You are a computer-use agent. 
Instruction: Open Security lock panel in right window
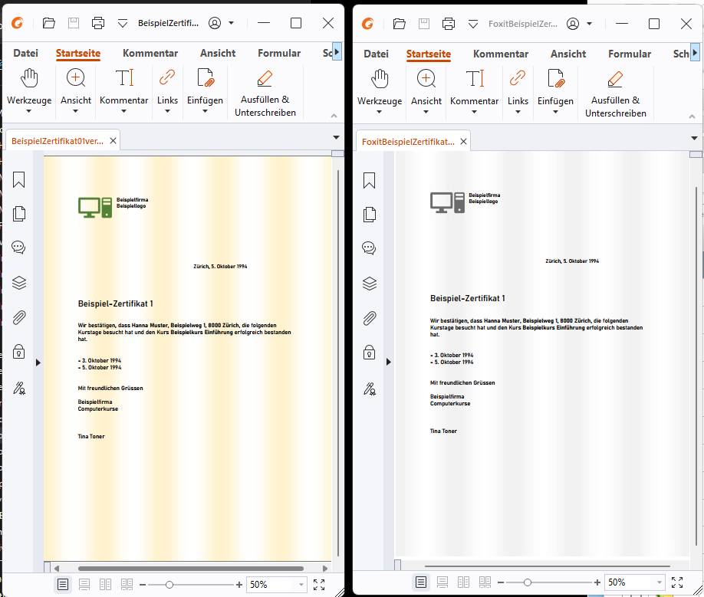coord(369,353)
